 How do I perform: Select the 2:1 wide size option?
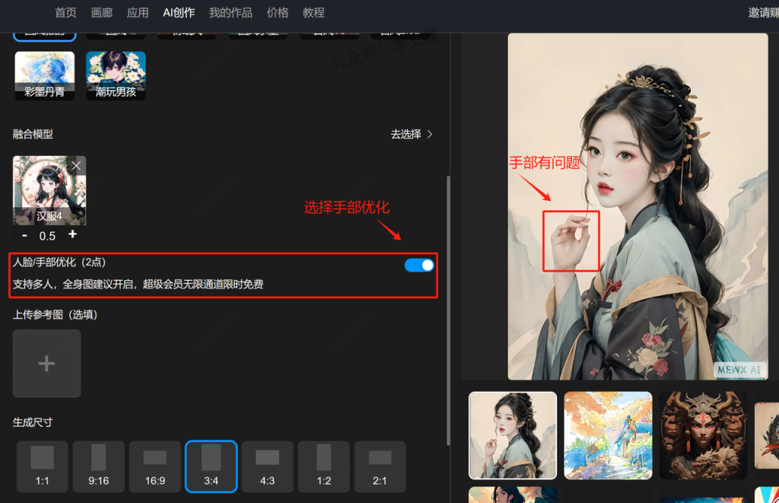click(x=380, y=466)
